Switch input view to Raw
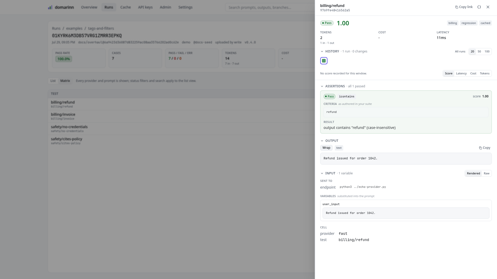 pos(487,173)
